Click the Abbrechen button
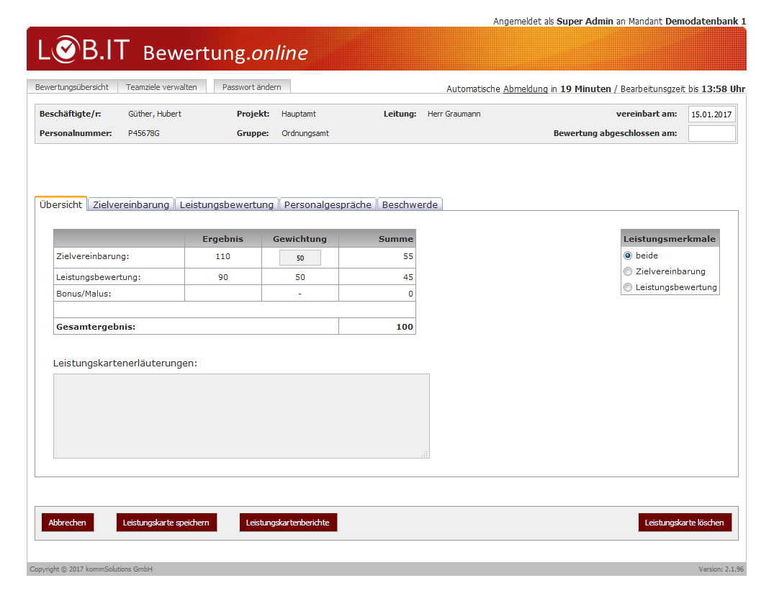Screen dimensions: 774x596 click(68, 523)
